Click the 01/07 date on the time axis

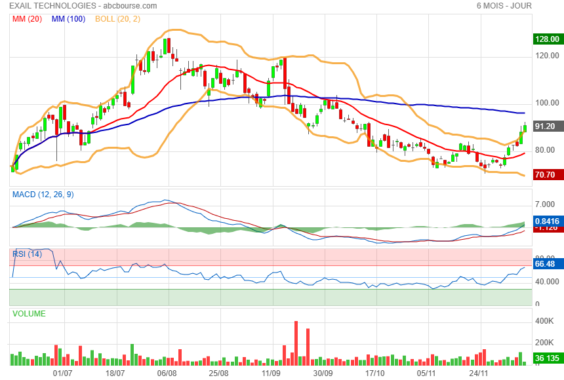point(62,373)
